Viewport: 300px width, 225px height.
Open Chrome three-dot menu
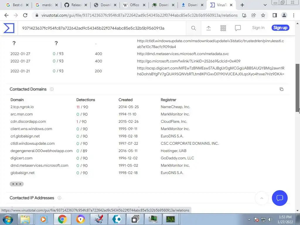[294, 15]
